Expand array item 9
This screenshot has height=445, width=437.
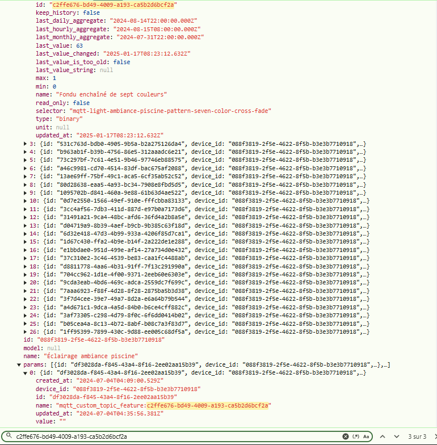pyautogui.click(x=25, y=193)
